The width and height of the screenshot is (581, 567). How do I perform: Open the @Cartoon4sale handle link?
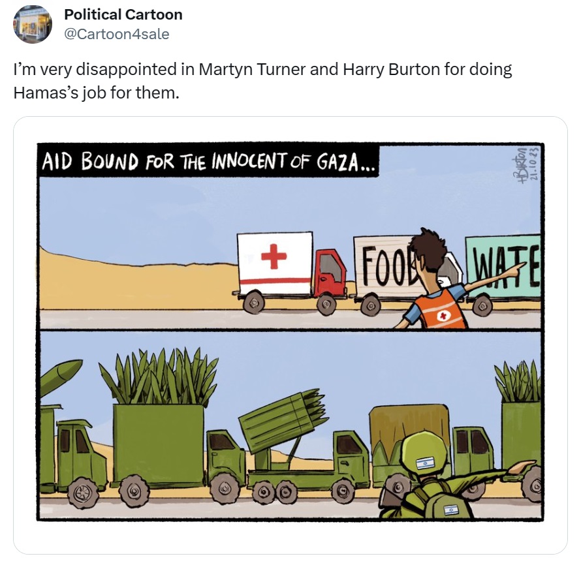pyautogui.click(x=117, y=34)
